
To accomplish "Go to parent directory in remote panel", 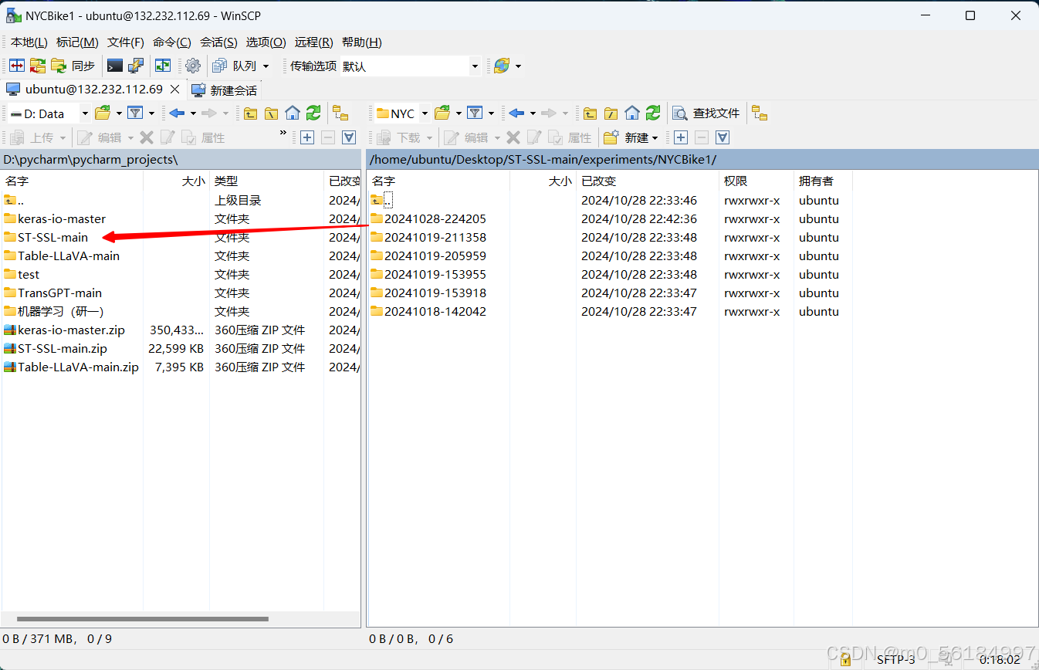I will 591,113.
